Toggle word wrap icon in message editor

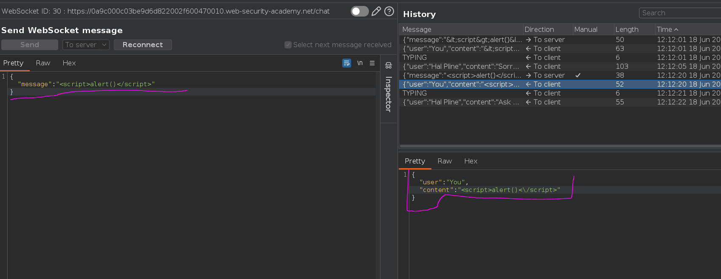point(346,63)
